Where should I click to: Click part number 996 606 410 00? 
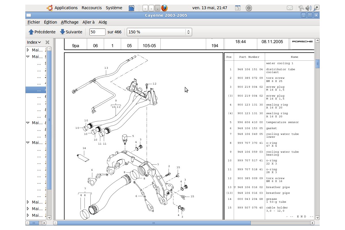[250, 122]
